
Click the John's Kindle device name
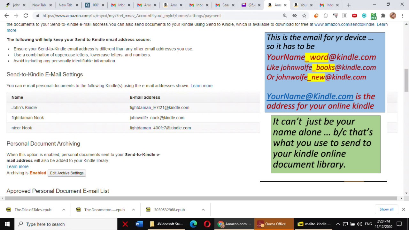coord(24,107)
